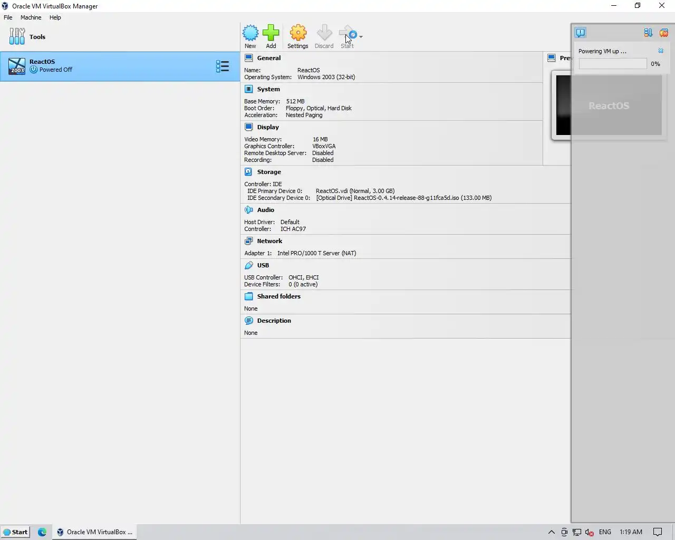Click the delete all notifications icon
The width and height of the screenshot is (675, 540).
pyautogui.click(x=664, y=33)
